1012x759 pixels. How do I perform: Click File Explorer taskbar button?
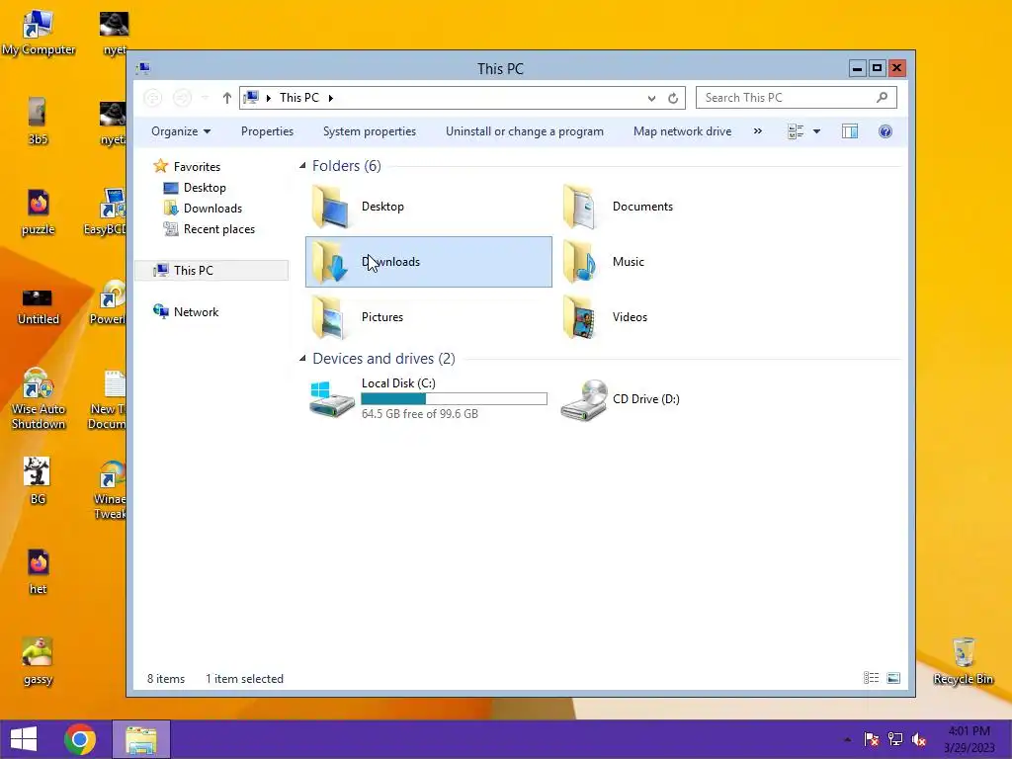[x=141, y=739]
